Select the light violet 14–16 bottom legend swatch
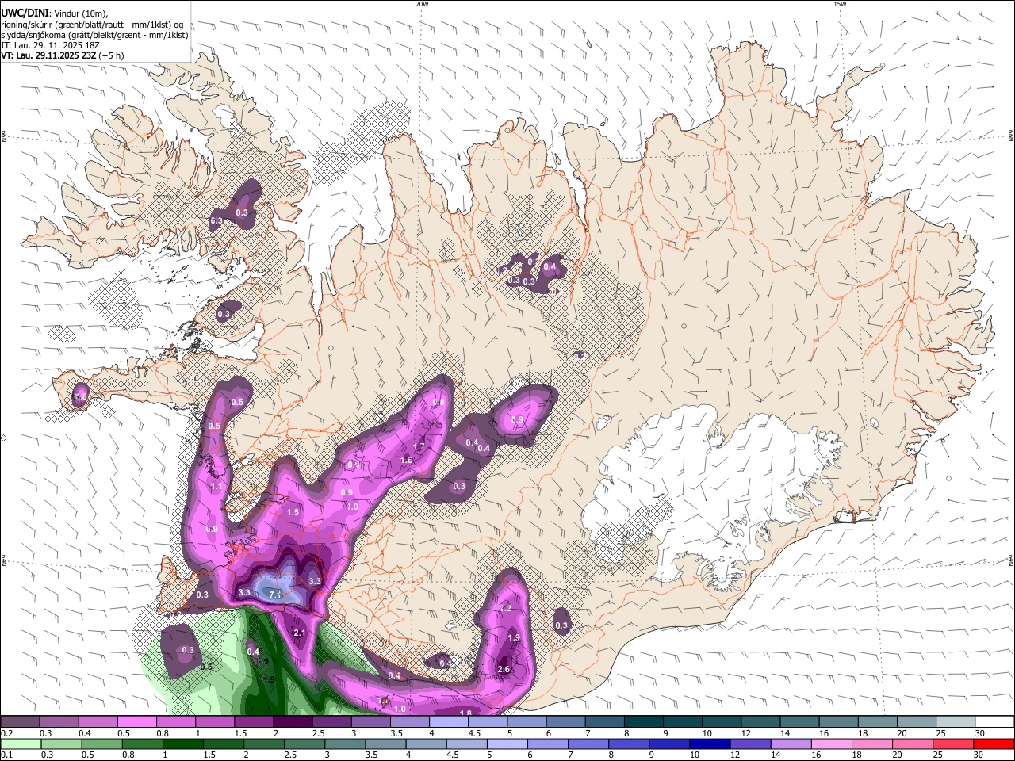This screenshot has height=761, width=1015. [790, 744]
